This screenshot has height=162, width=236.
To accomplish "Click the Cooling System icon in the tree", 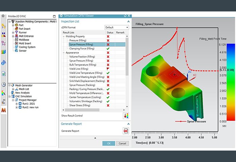I will click(x=17, y=47).
